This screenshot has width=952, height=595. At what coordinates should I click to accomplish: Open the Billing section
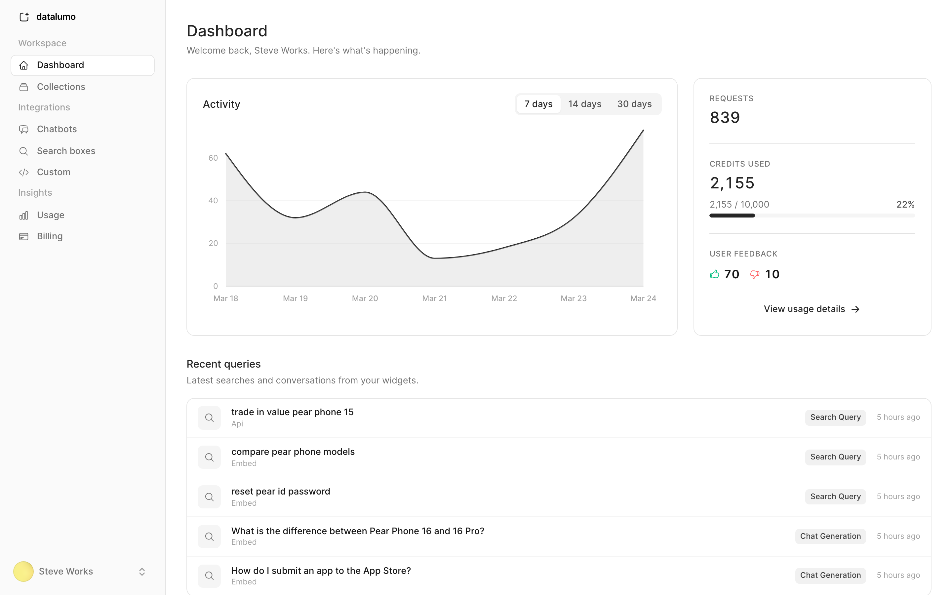point(50,236)
